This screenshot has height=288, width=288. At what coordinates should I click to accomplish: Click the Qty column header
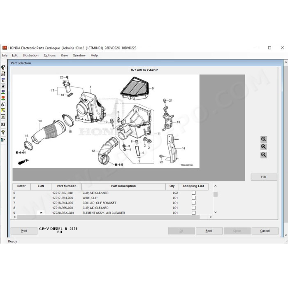pyautogui.click(x=172, y=186)
